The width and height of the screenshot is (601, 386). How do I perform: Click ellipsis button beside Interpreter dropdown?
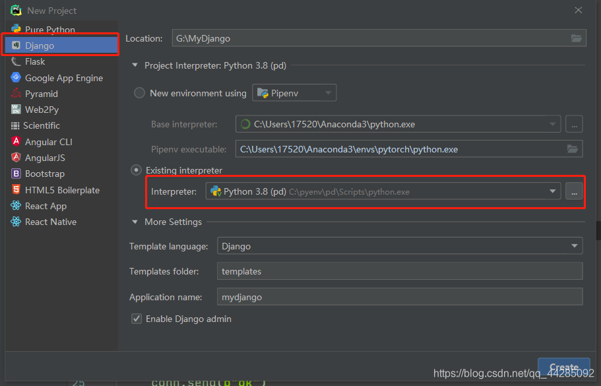tap(574, 191)
